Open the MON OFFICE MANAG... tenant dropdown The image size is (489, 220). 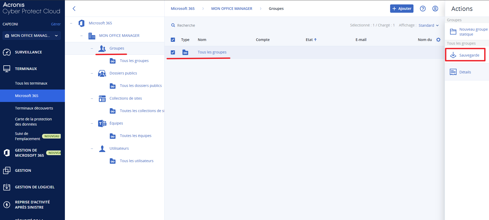pyautogui.click(x=32, y=36)
